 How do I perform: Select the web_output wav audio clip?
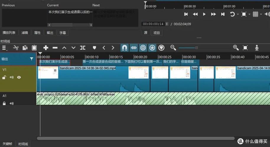pos(153,99)
